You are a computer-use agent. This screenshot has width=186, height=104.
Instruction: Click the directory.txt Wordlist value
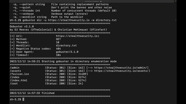tap(66, 46)
